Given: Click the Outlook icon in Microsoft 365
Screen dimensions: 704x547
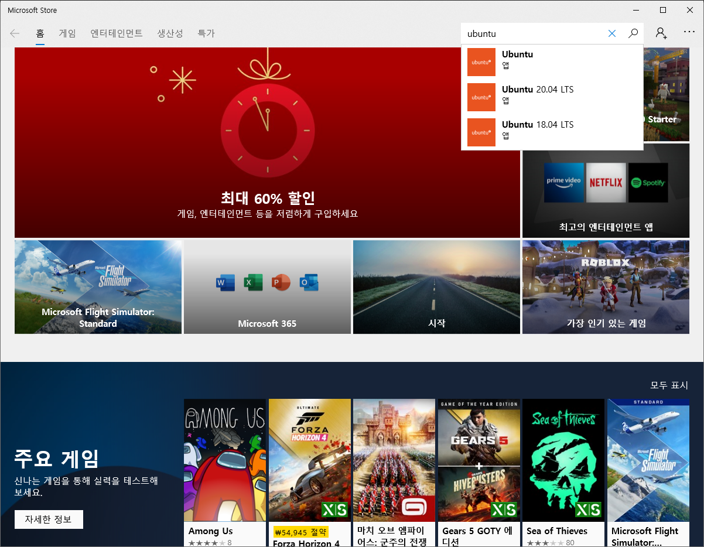Looking at the screenshot, I should click(x=309, y=283).
